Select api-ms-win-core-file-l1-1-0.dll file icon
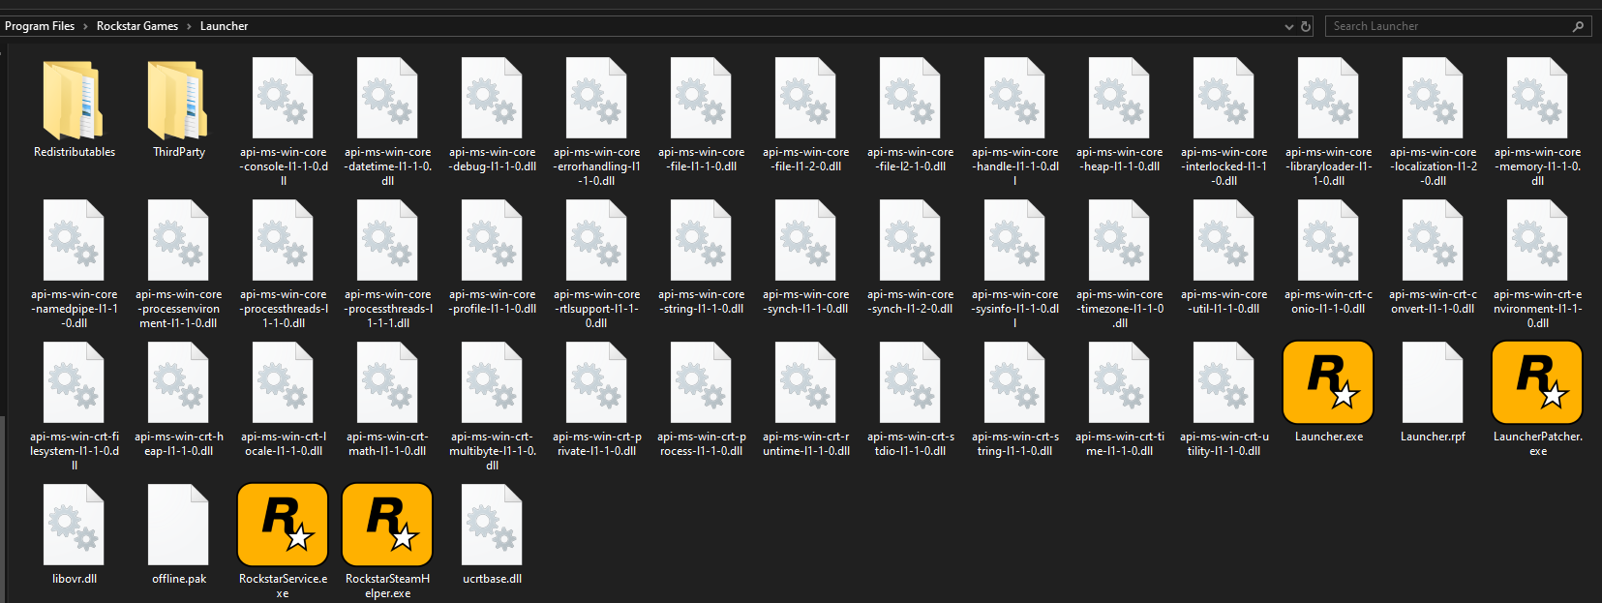 pos(701,98)
